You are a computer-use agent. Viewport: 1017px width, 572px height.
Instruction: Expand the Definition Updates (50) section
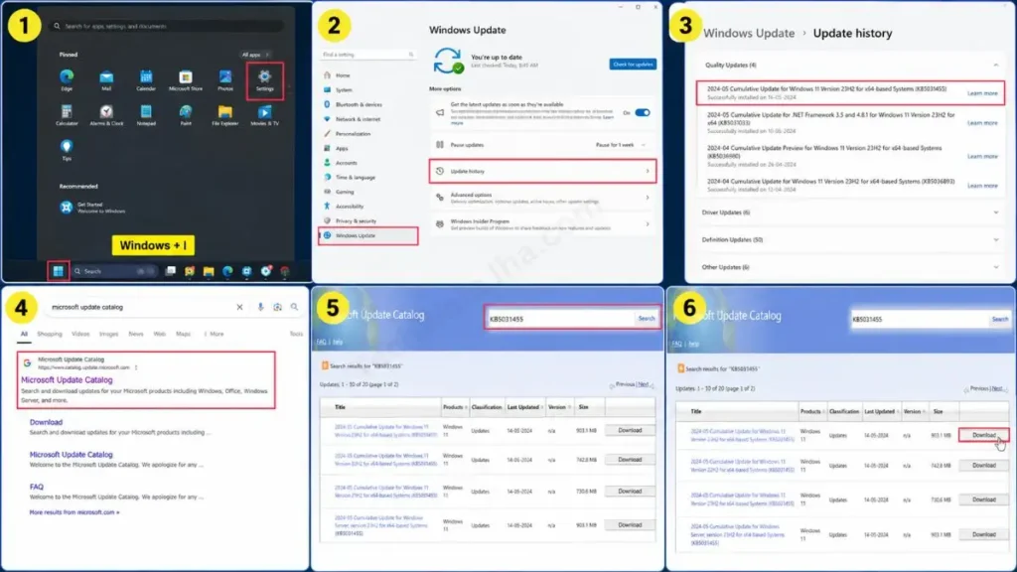pyautogui.click(x=995, y=240)
